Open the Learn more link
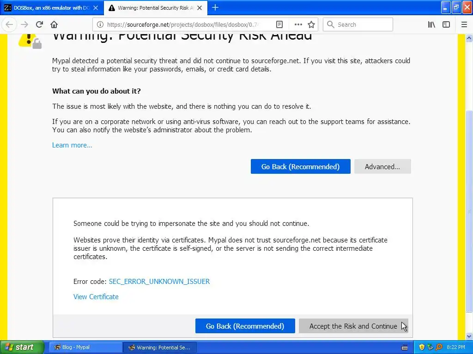 point(72,145)
